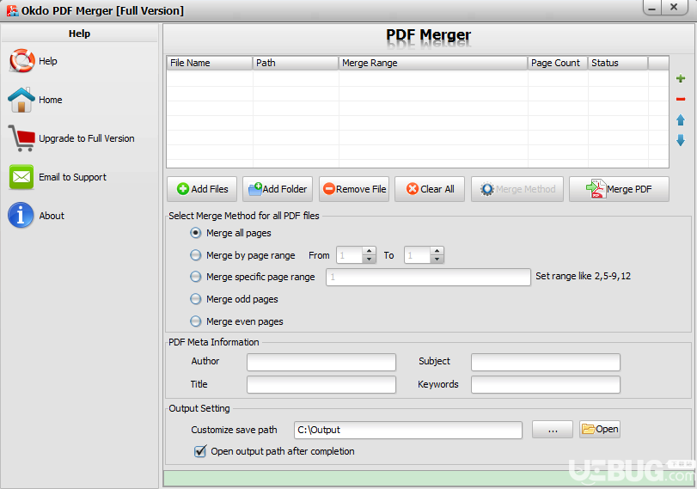The height and width of the screenshot is (489, 697).
Task: Click the Keywords text field
Action: pos(546,384)
